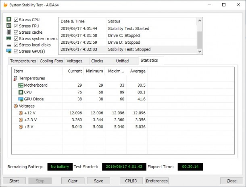Click the +3.3 V voltage icon
Image resolution: width=246 pixels, height=187 pixels.
pyautogui.click(x=21, y=120)
